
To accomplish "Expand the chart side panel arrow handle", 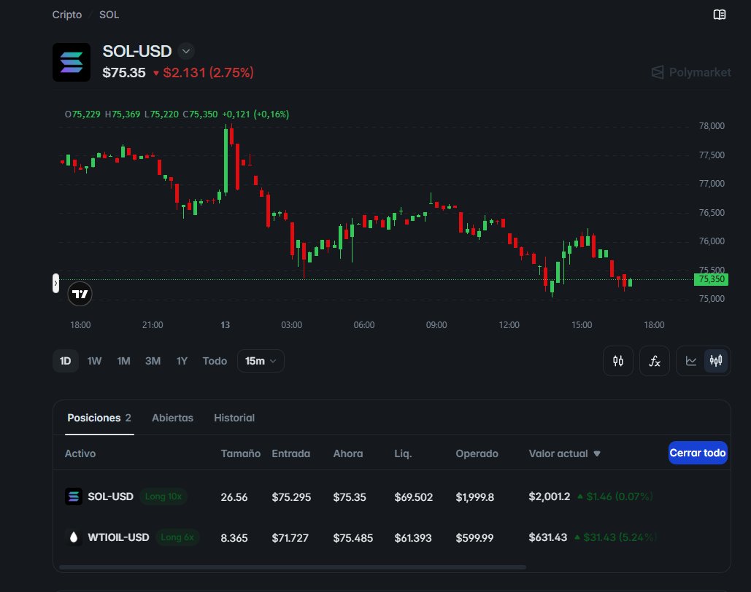I will 55,284.
